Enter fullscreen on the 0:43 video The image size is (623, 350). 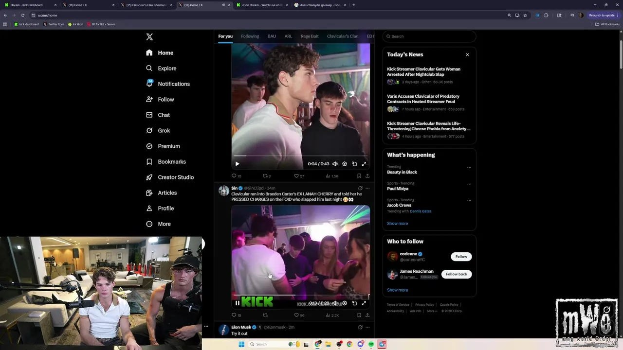click(364, 164)
